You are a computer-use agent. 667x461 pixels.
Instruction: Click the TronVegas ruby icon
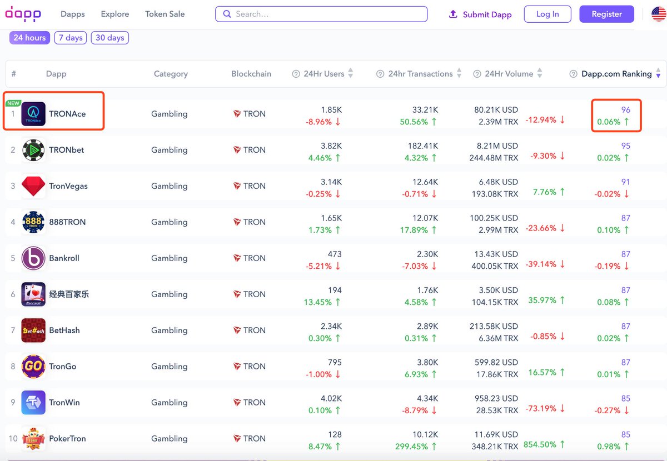point(33,186)
